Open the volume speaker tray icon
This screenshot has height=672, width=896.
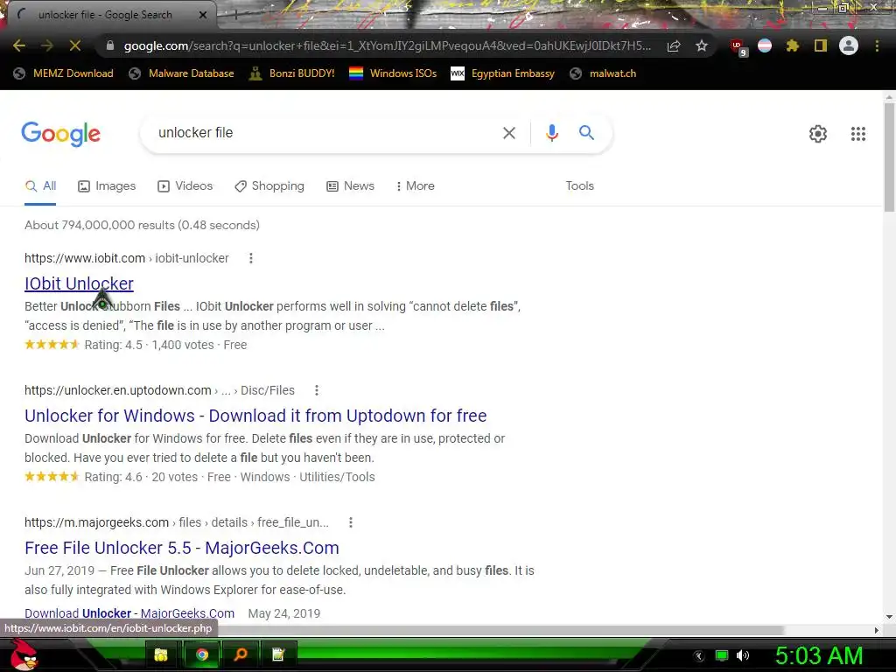(743, 655)
